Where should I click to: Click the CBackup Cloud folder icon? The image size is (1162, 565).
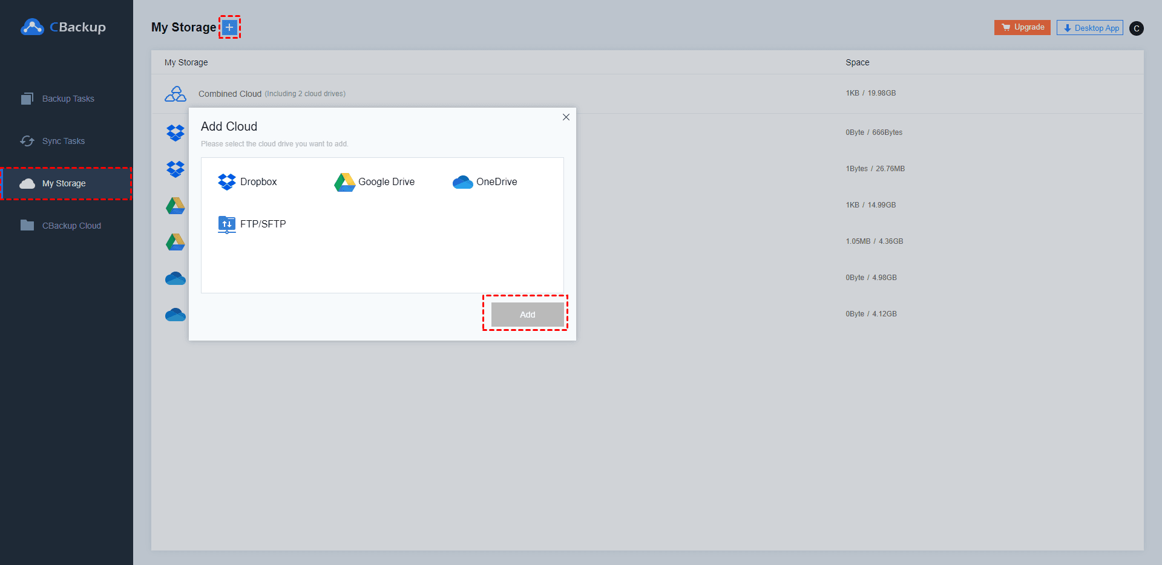click(27, 225)
